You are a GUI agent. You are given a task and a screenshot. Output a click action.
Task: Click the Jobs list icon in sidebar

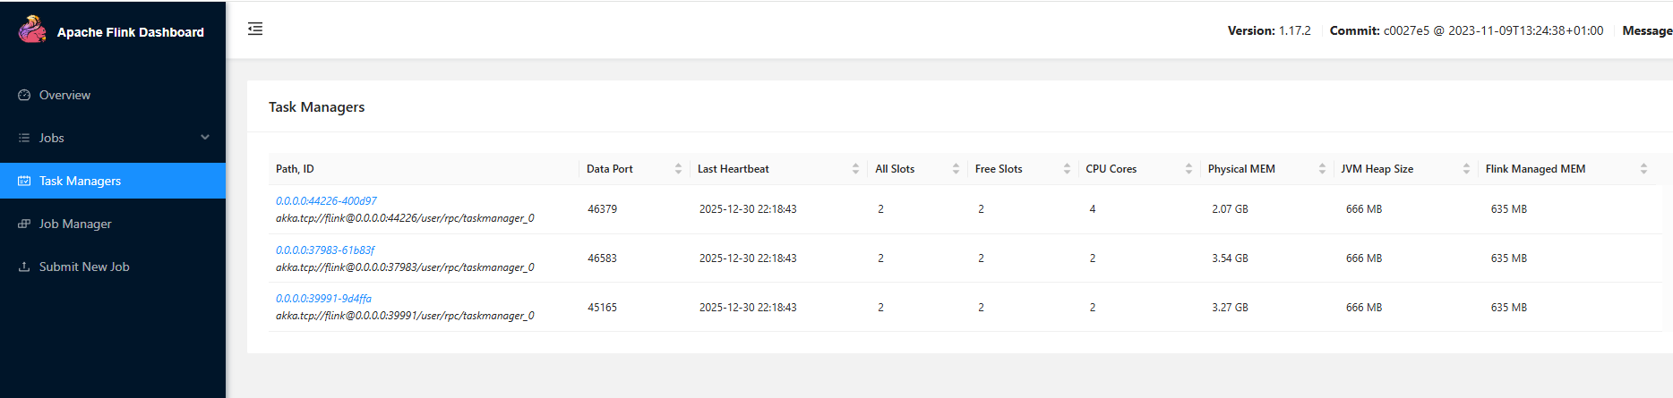(24, 138)
